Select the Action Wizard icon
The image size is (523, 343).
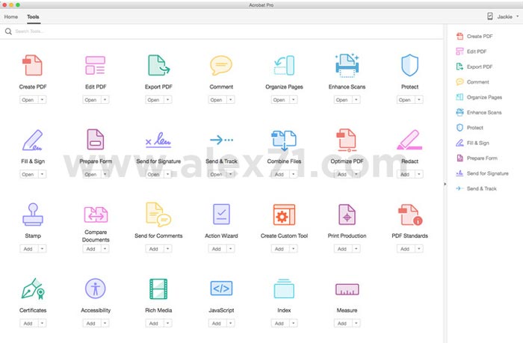pos(221,214)
